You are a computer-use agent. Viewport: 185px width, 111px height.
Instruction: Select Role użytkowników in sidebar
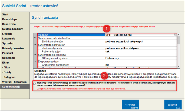[13, 48]
